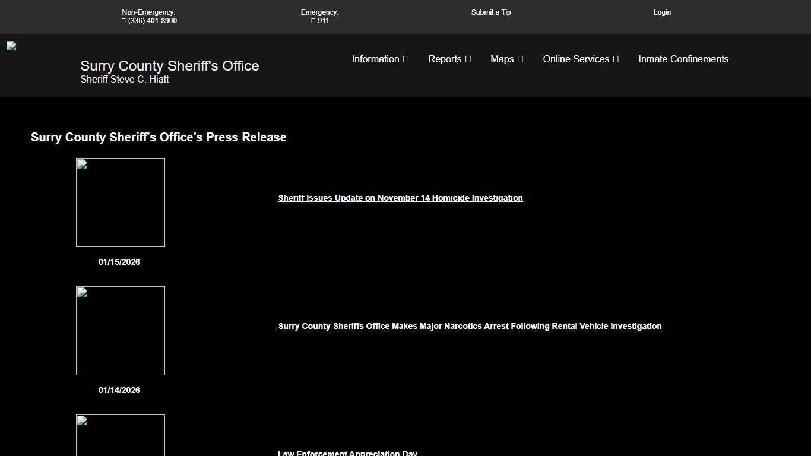The height and width of the screenshot is (456, 811).
Task: Click the Sheriff Steve C. Hiatt subtitle
Action: point(125,80)
